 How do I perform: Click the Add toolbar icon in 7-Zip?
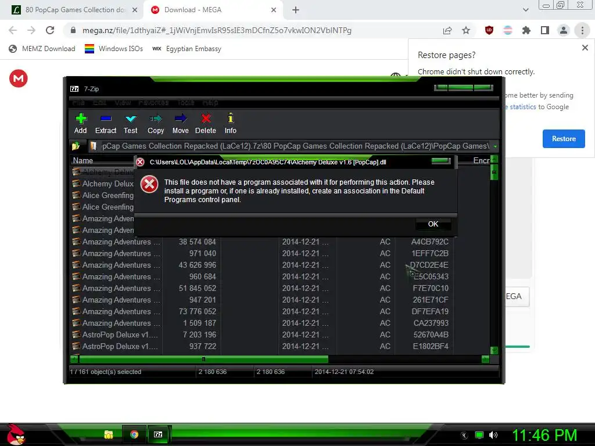81,118
